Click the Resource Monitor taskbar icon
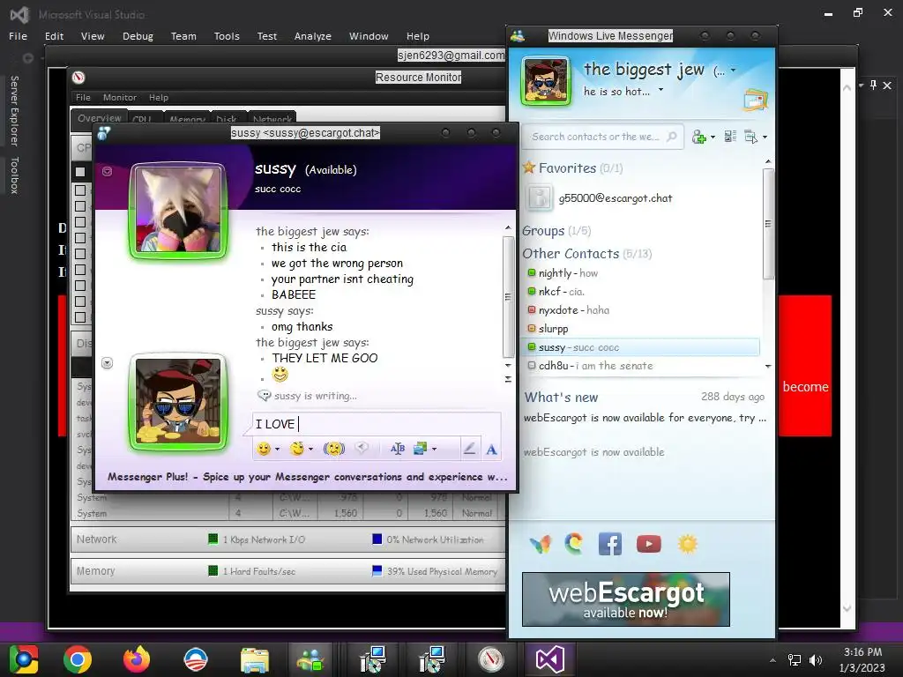 pos(490,659)
